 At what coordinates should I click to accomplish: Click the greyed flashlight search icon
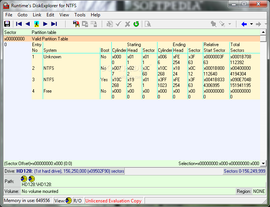222,24
